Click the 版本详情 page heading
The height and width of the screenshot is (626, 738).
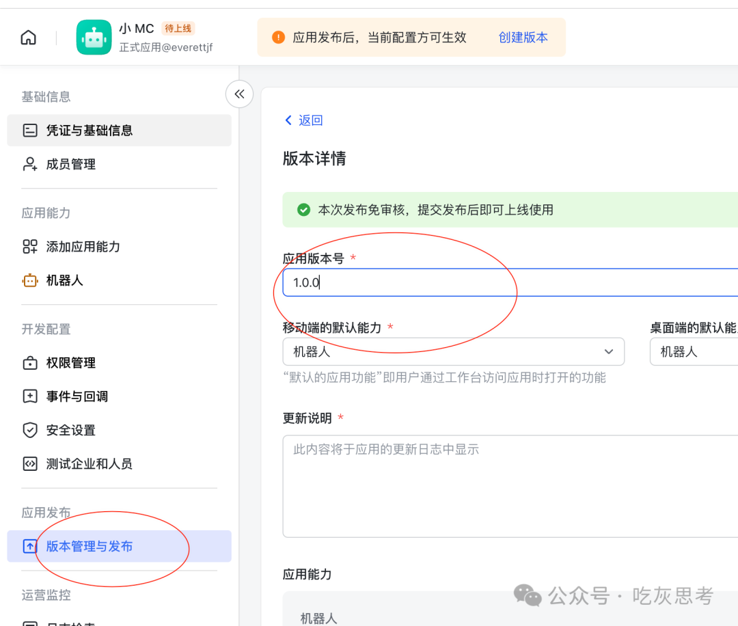314,159
